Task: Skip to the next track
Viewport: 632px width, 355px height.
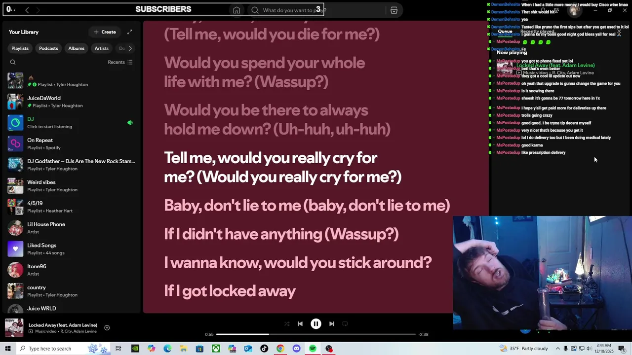Action: 332,324
